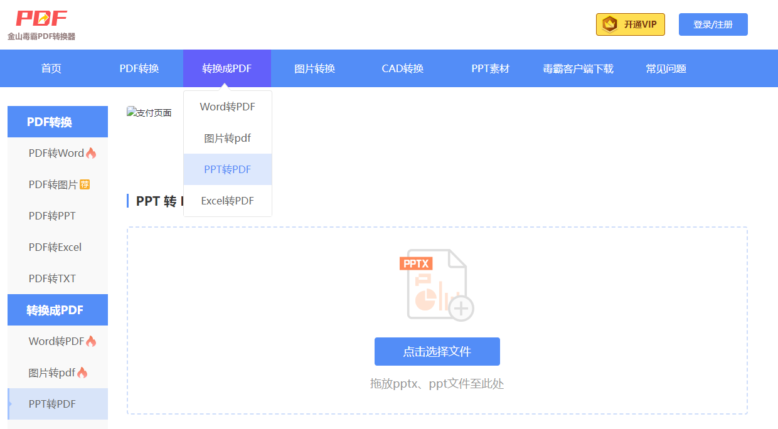Select the 常见问题 navigation item

[x=665, y=68]
